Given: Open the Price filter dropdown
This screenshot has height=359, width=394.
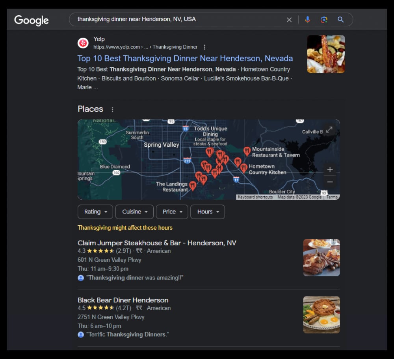Looking at the screenshot, I should 172,212.
